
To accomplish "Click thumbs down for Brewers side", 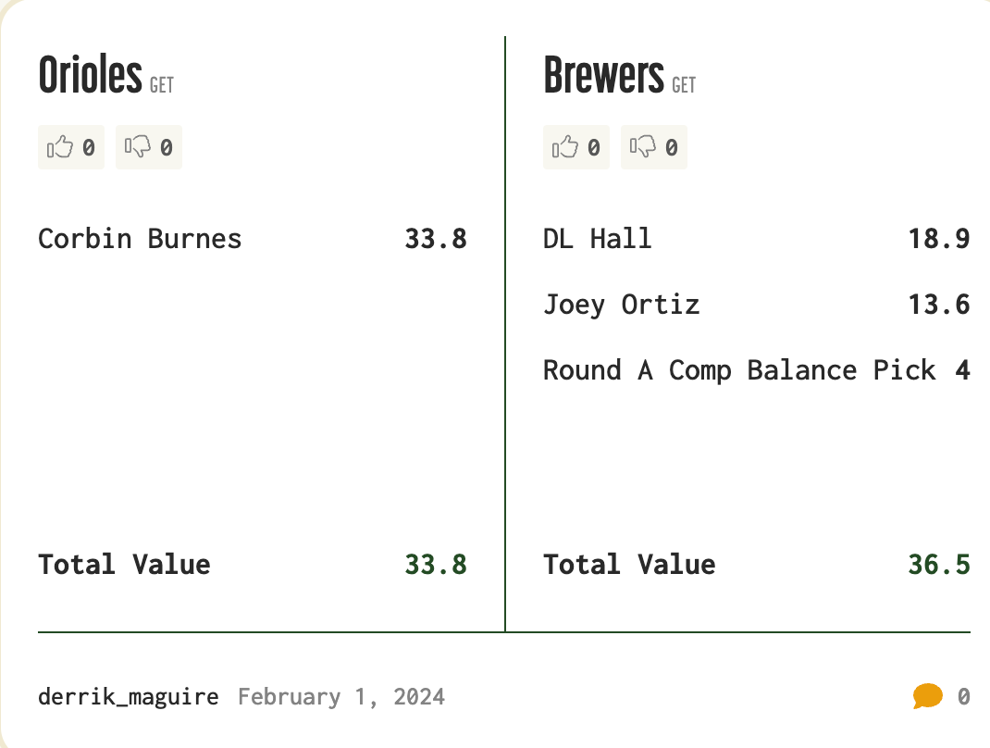I will [653, 147].
